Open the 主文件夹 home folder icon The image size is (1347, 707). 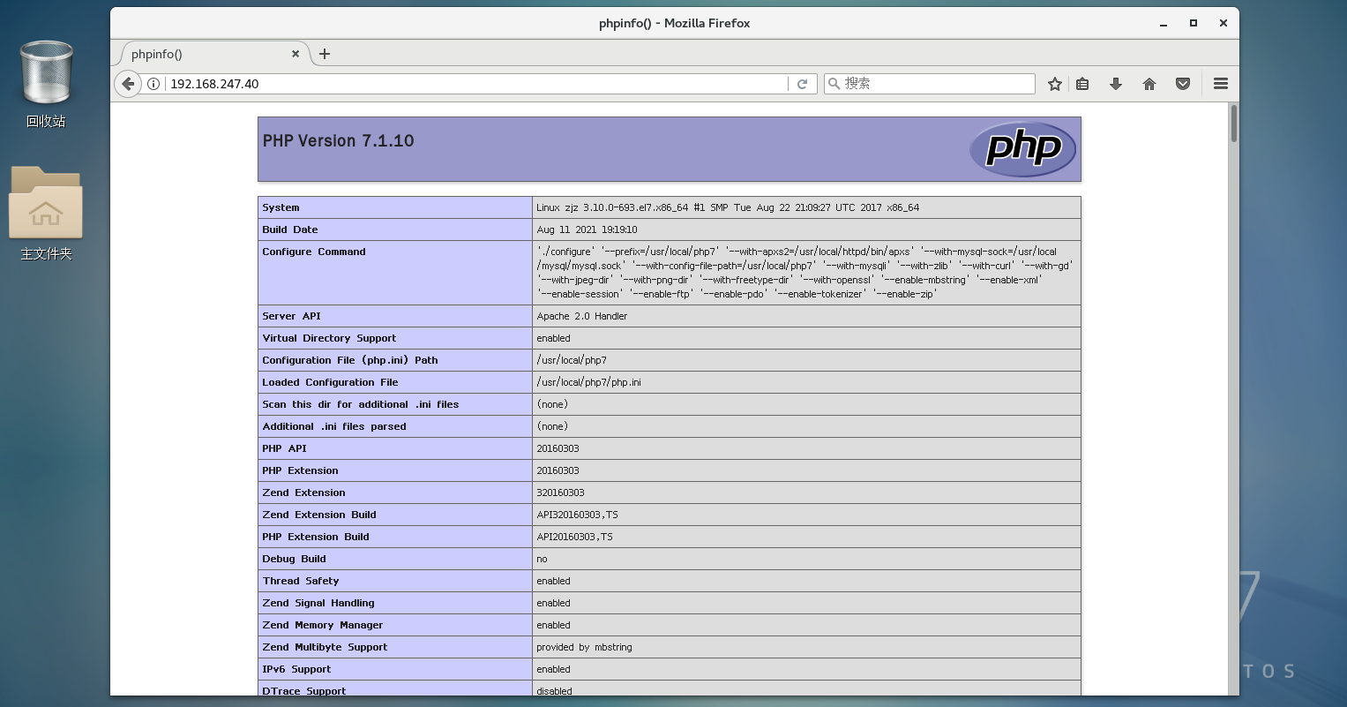46,214
